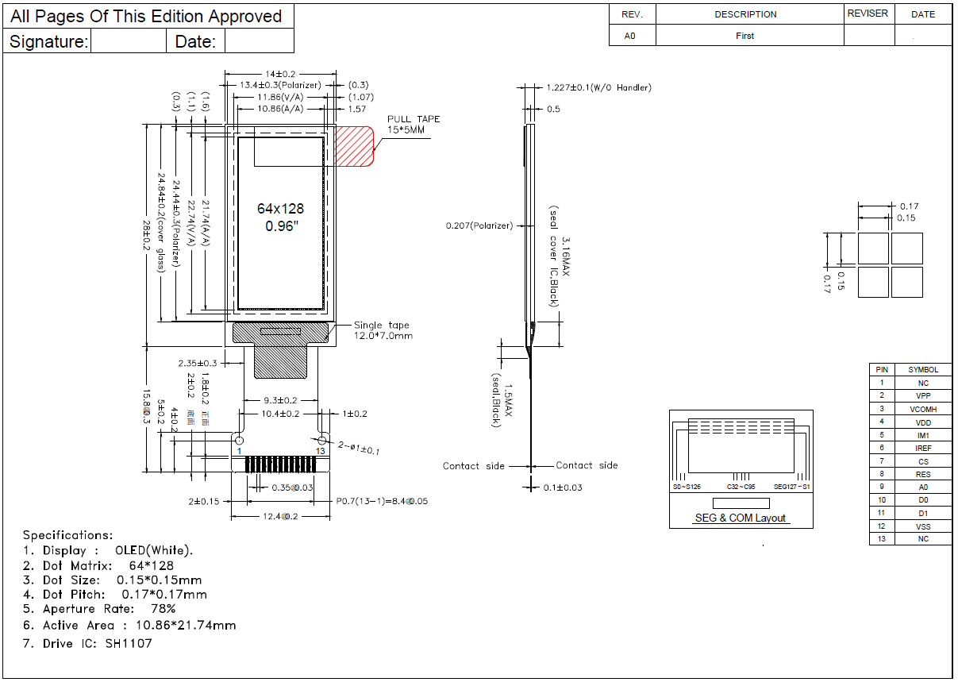Select the 'SEG & COM Layout' caption
The width and height of the screenshot is (958, 682).
coord(740,518)
